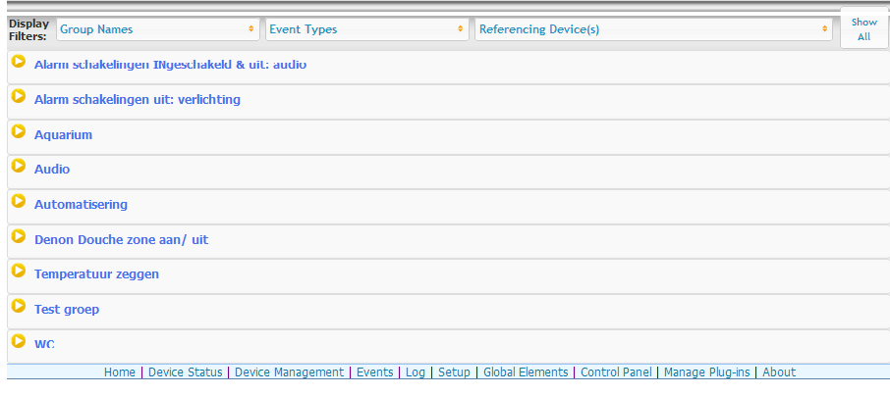This screenshot has width=890, height=396.
Task: Open the Log page link
Action: [416, 372]
